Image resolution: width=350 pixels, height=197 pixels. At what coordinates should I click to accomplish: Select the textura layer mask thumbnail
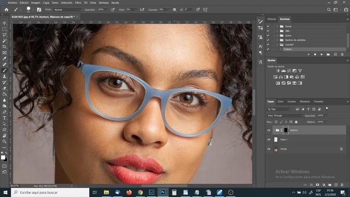[285, 130]
